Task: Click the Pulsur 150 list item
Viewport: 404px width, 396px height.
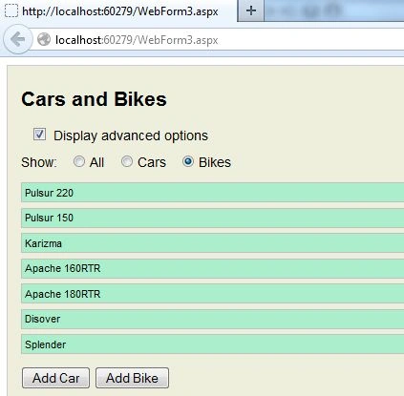Action: pos(212,218)
